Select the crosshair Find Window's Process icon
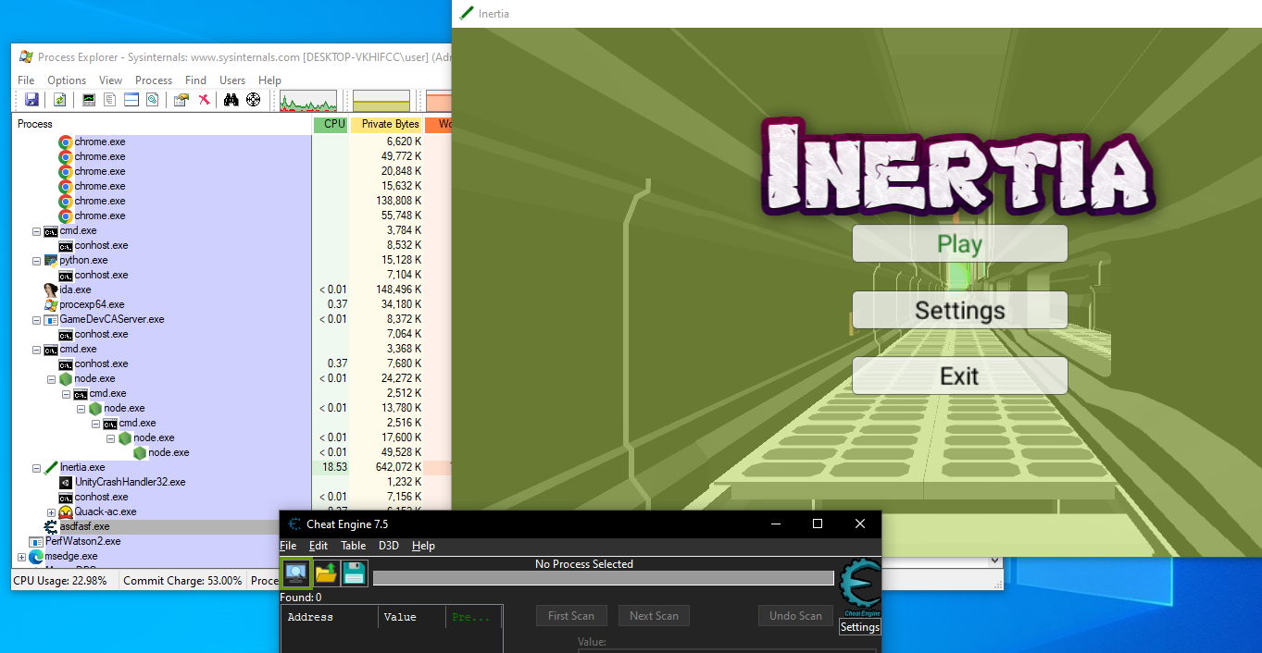The width and height of the screenshot is (1262, 653). [x=253, y=100]
